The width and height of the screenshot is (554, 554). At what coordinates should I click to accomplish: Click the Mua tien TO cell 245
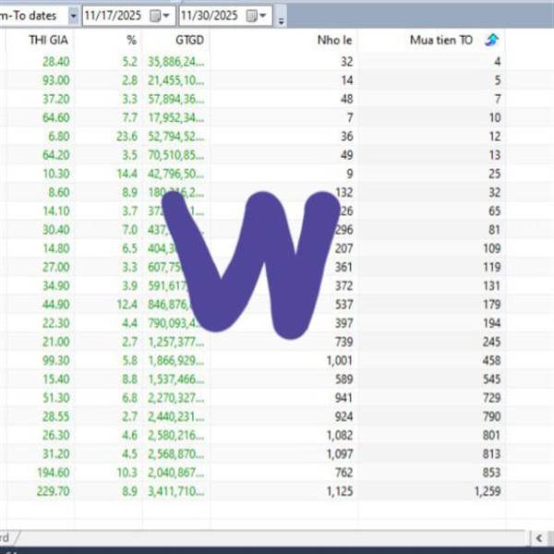click(x=492, y=342)
